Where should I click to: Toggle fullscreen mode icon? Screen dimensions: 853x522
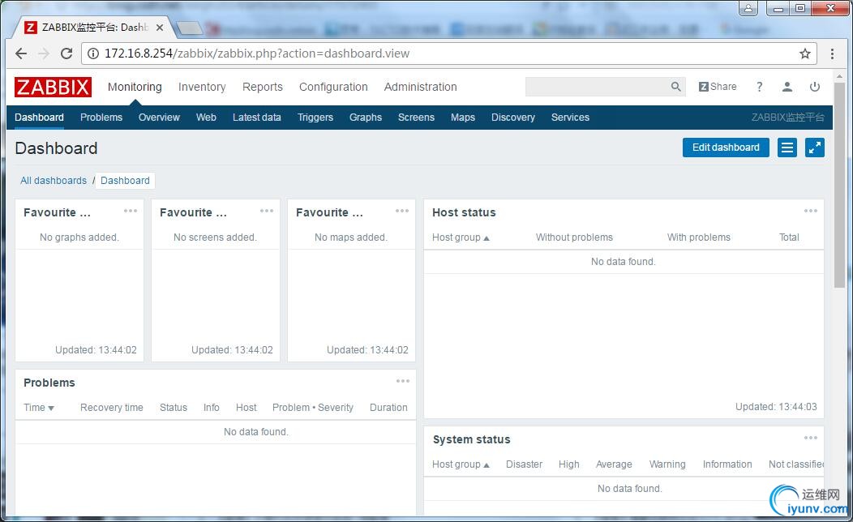tap(814, 148)
